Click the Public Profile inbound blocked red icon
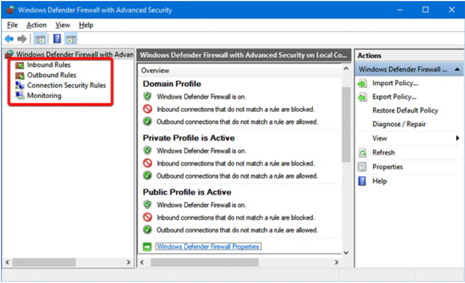 [147, 217]
